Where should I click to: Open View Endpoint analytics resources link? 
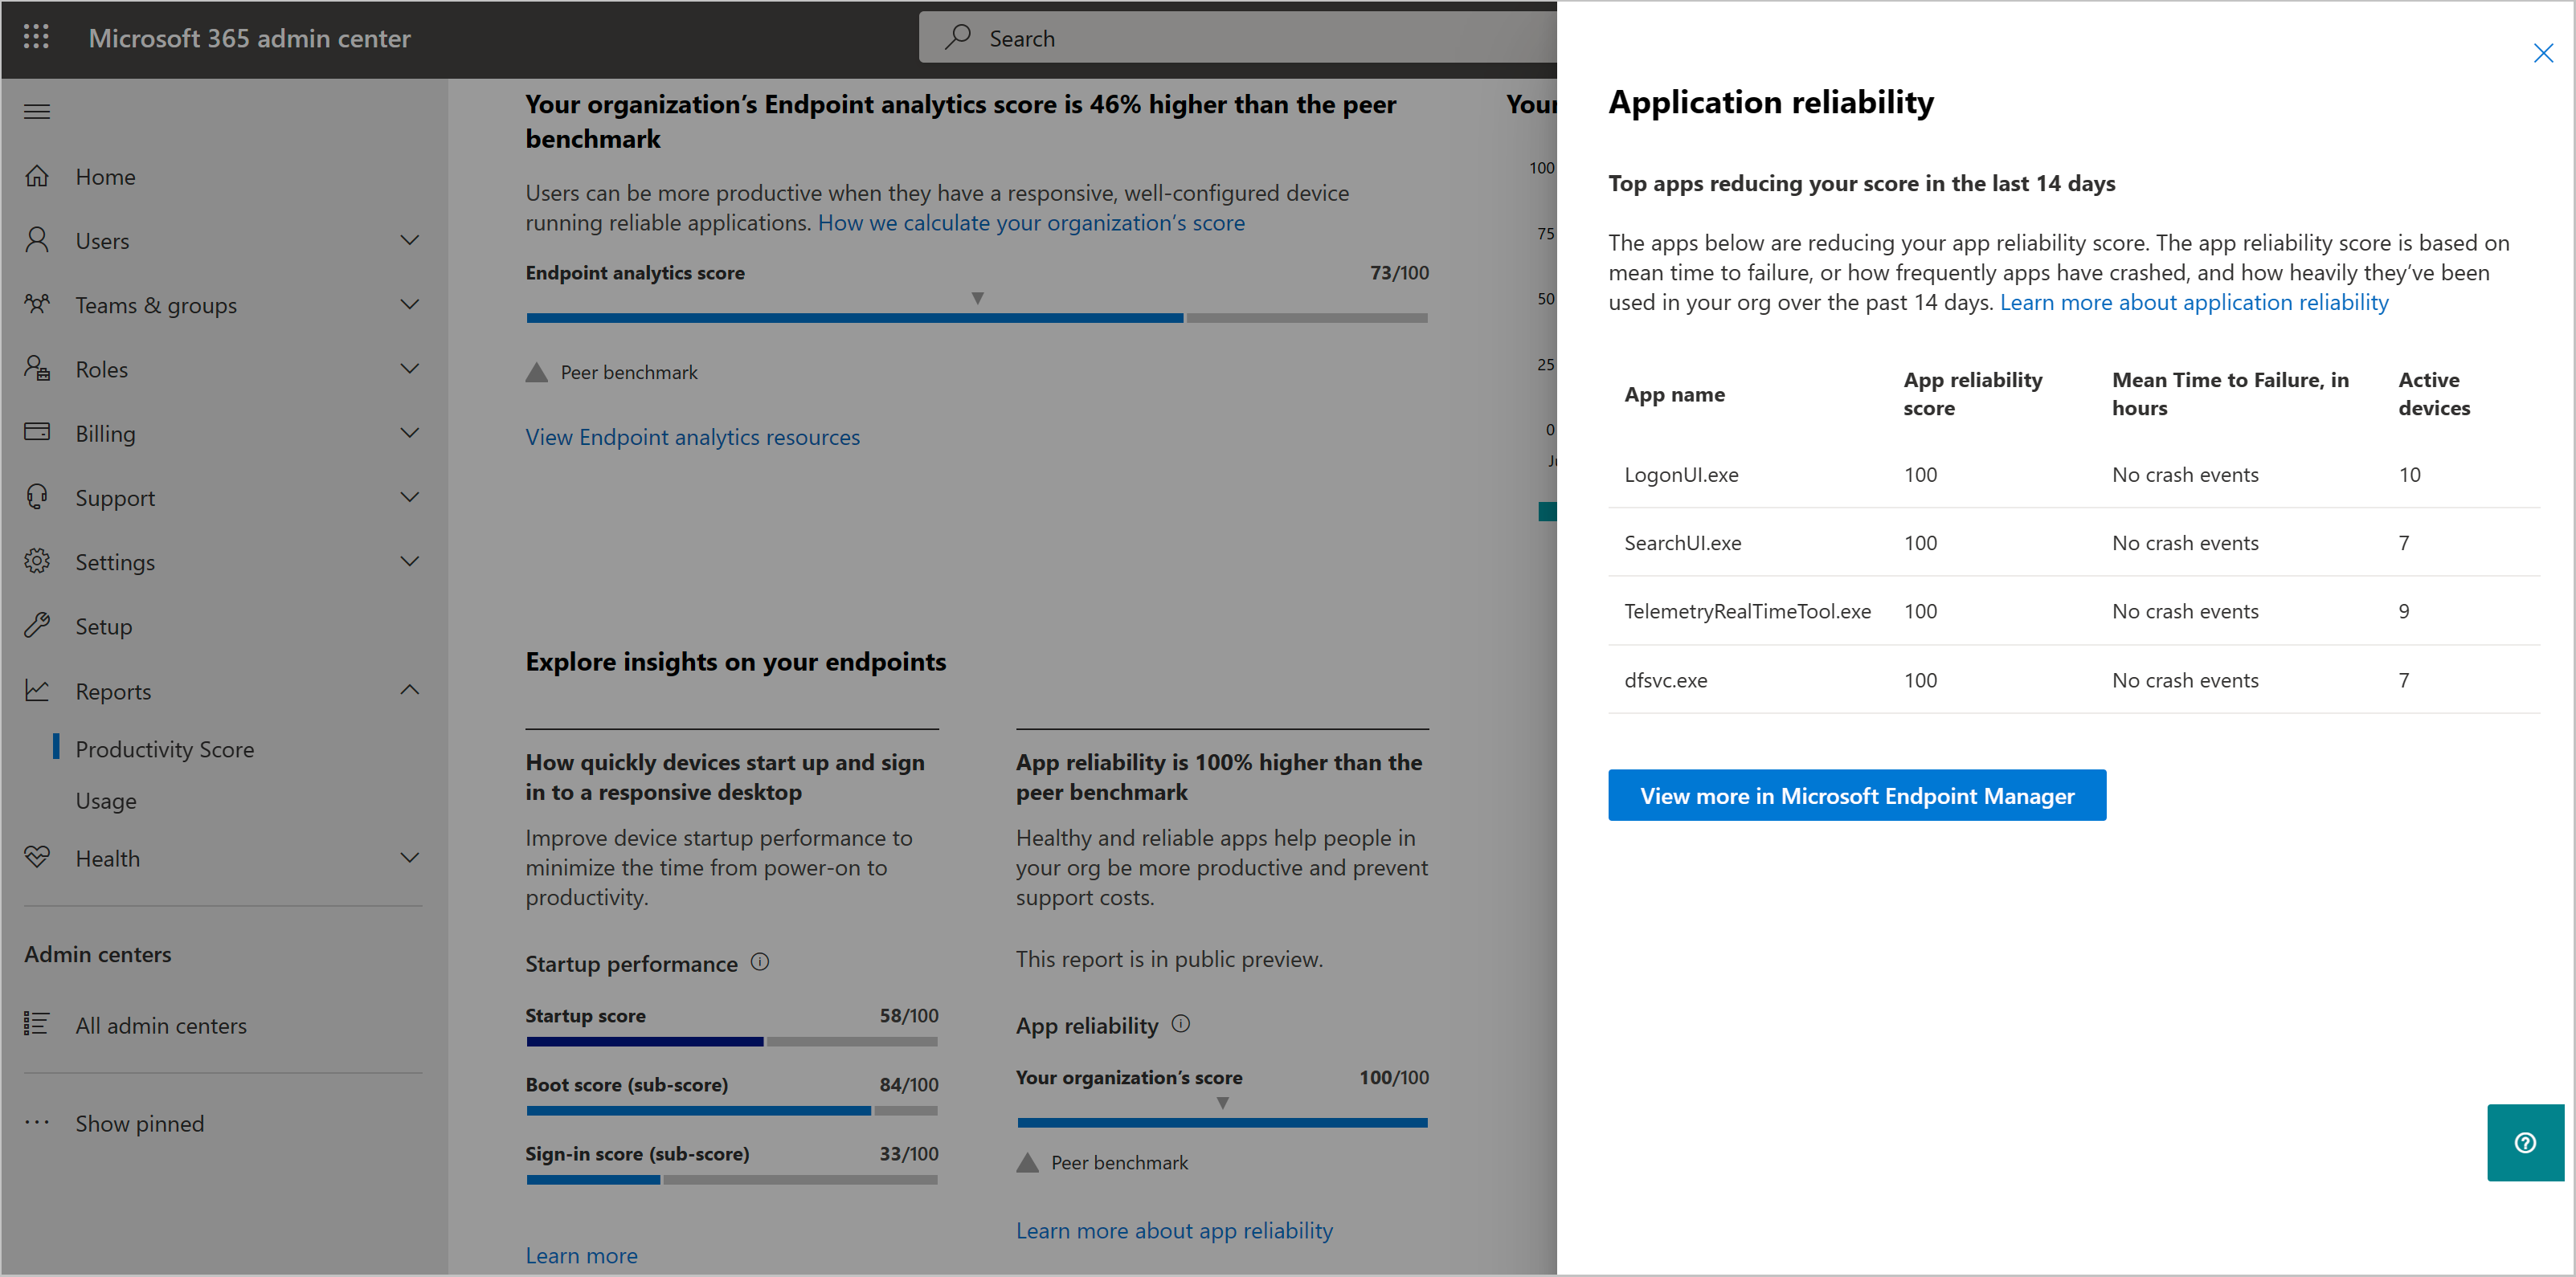692,437
